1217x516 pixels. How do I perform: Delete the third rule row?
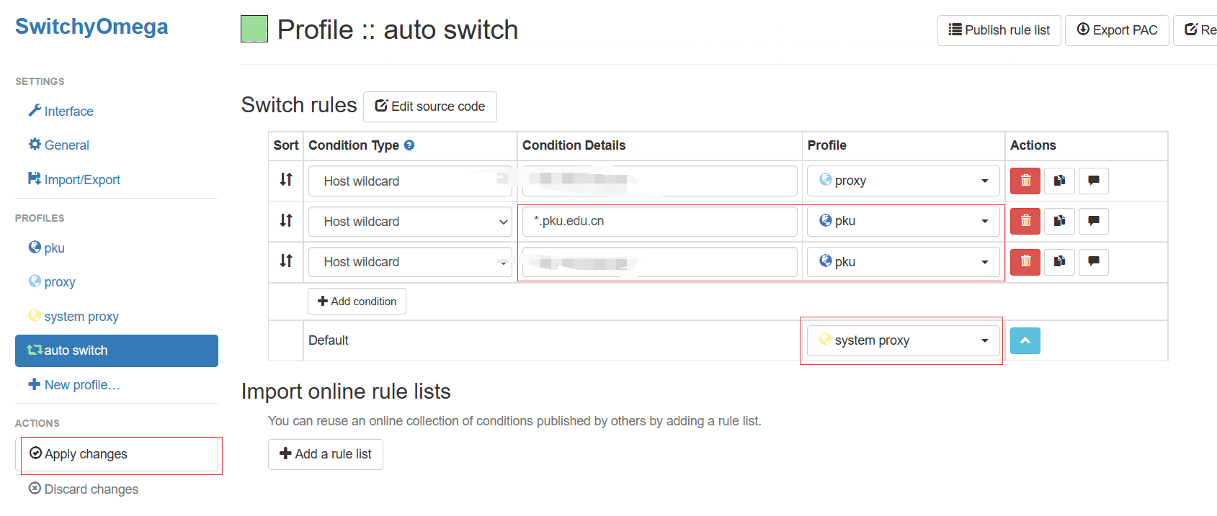(1025, 262)
